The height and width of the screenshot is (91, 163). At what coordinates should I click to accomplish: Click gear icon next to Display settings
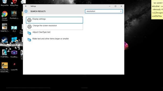coord(29,20)
